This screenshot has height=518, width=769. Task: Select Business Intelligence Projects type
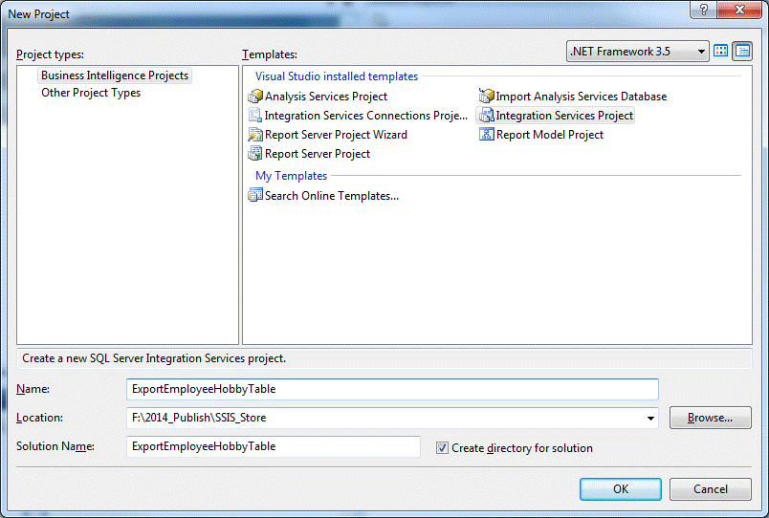(115, 76)
